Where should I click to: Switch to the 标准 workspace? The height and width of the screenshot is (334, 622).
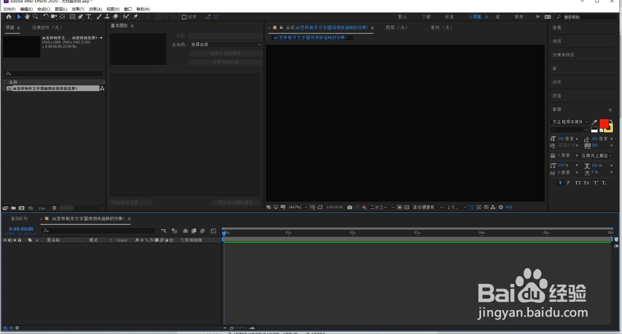(x=449, y=17)
